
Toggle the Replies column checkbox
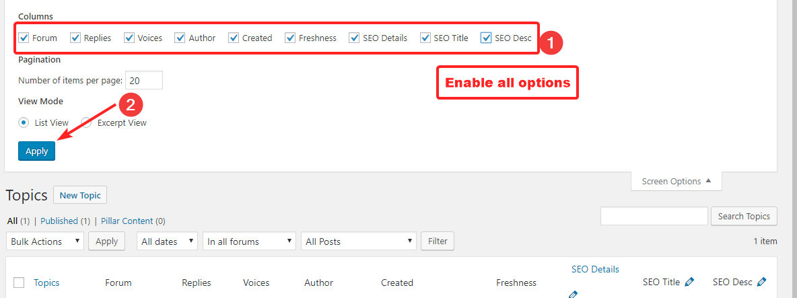75,38
